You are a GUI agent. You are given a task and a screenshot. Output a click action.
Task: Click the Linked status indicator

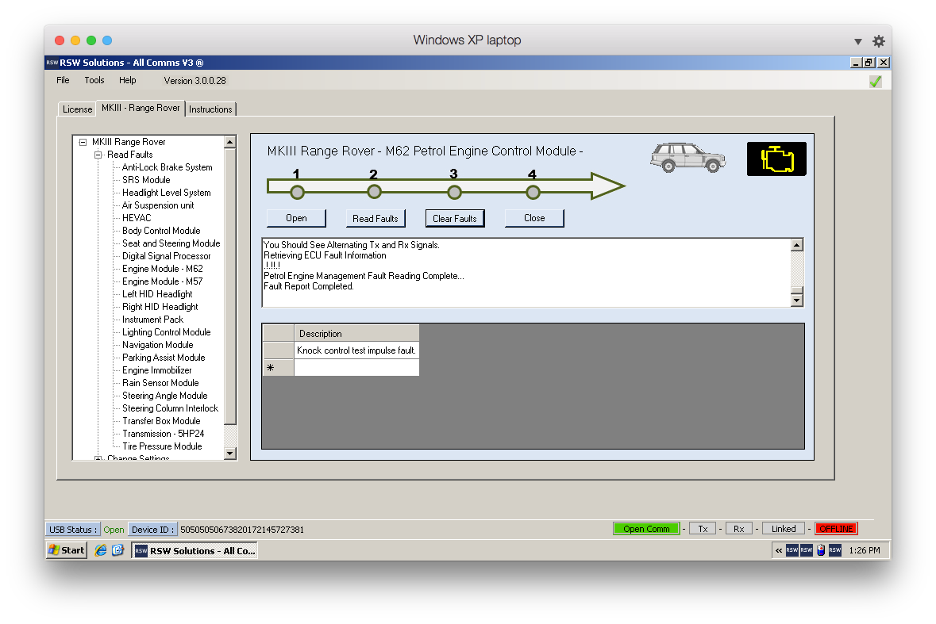pyautogui.click(x=784, y=529)
